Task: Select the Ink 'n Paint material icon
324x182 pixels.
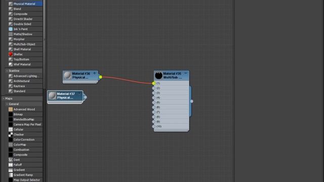Action: tap(11, 29)
